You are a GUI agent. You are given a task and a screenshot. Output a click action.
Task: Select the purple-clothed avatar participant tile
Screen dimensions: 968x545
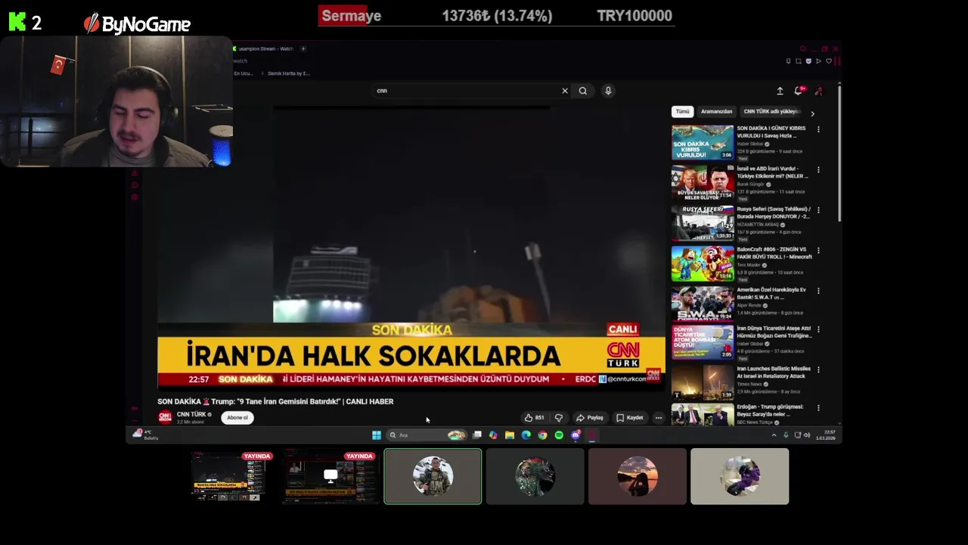pyautogui.click(x=740, y=476)
